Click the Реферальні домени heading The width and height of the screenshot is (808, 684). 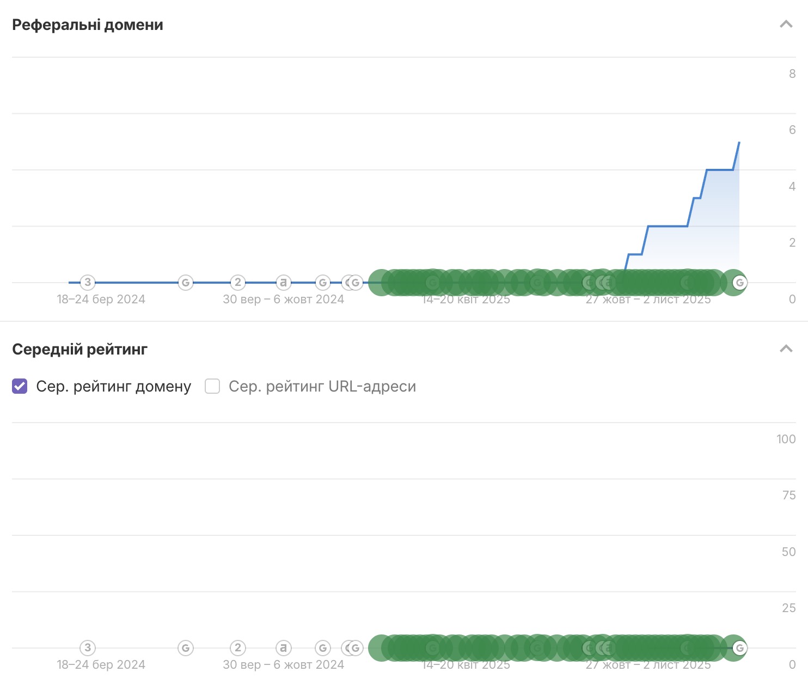click(88, 25)
